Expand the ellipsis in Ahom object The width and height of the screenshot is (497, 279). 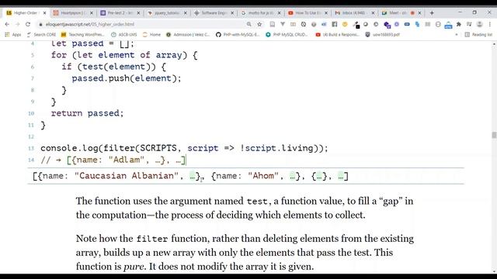293,176
